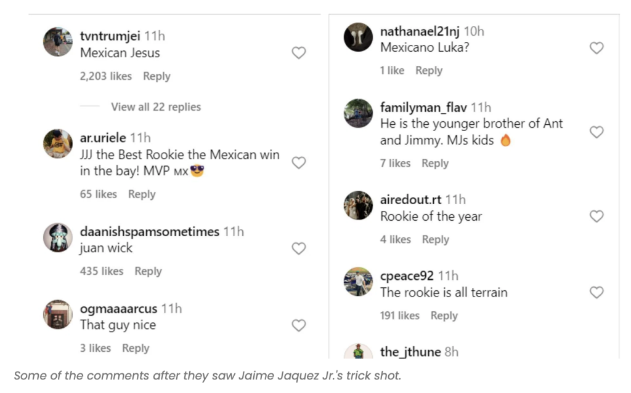Heart the "juan wick" comment
Screen dimensions: 631x393
point(298,248)
